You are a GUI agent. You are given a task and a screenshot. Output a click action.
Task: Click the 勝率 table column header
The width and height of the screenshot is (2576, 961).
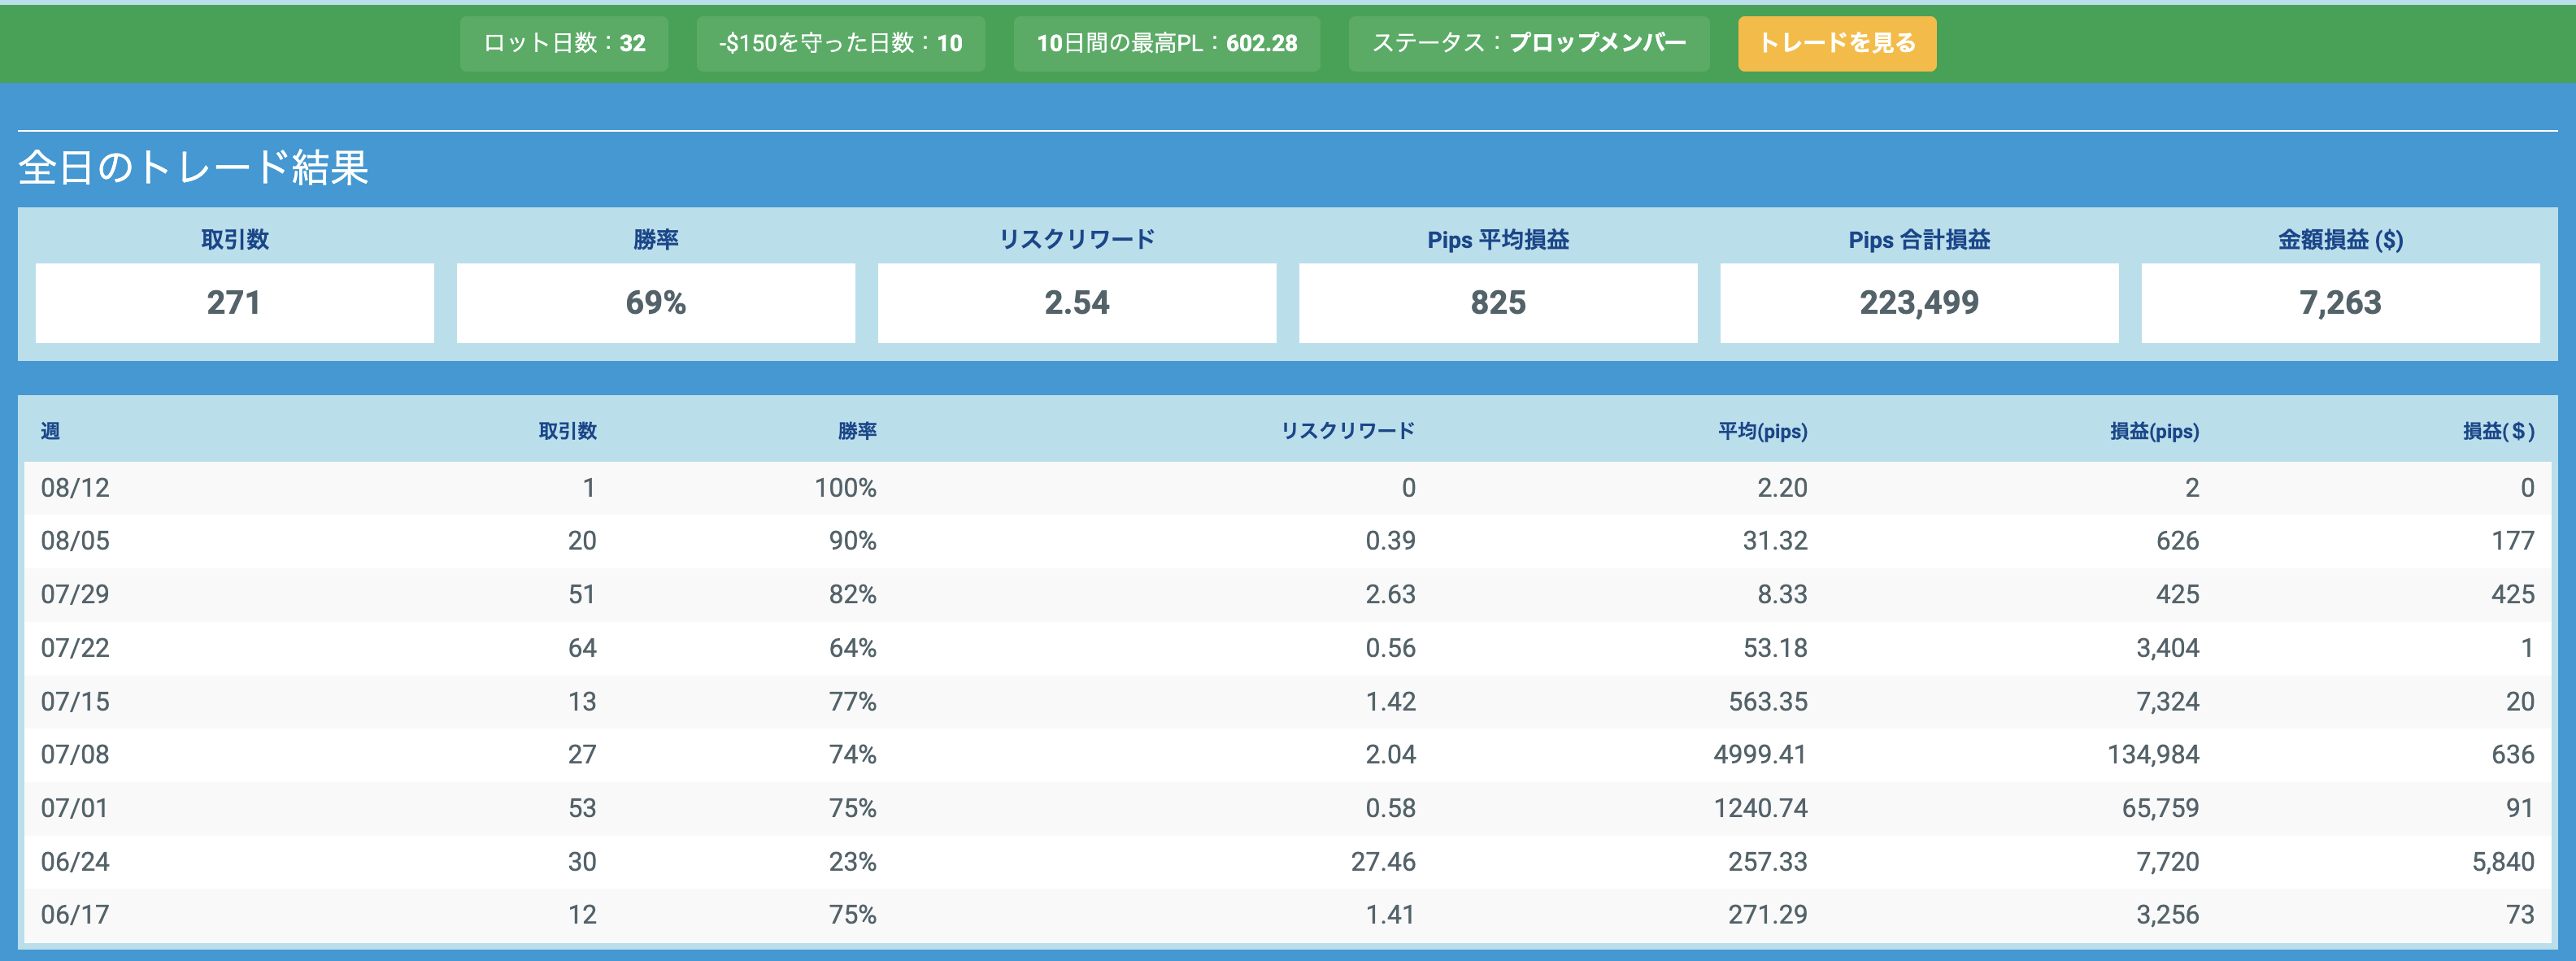[857, 431]
